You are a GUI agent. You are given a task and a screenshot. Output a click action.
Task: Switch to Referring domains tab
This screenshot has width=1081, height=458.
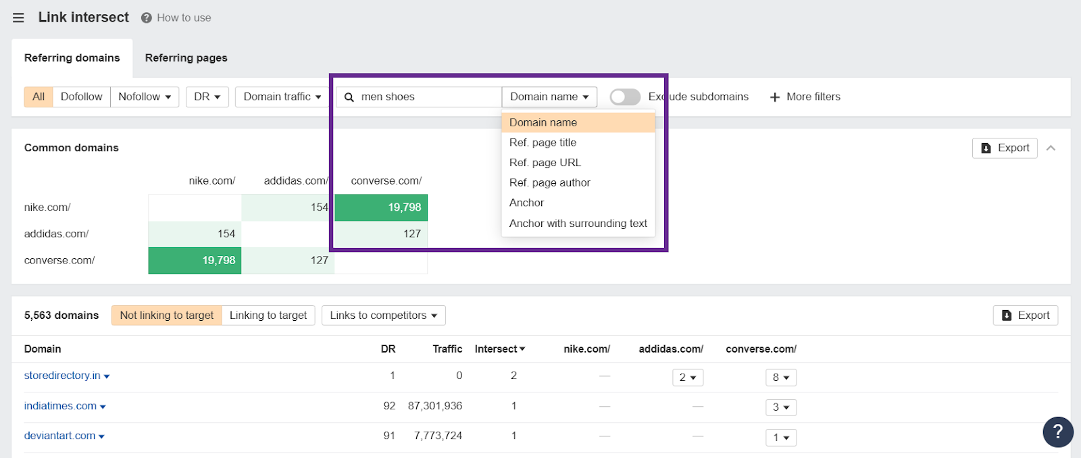(x=72, y=58)
